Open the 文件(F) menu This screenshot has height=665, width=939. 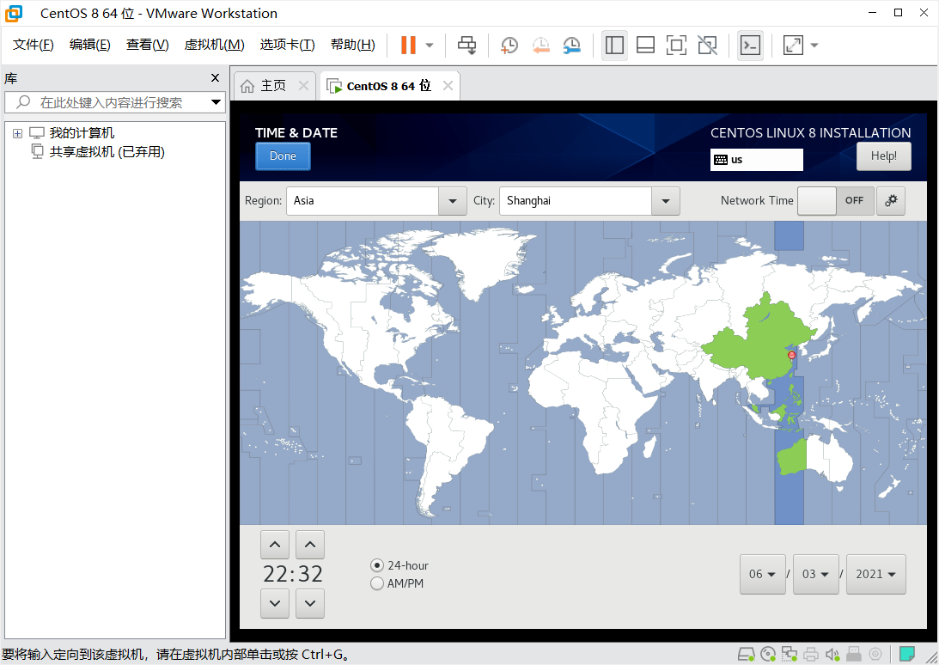pyautogui.click(x=33, y=45)
